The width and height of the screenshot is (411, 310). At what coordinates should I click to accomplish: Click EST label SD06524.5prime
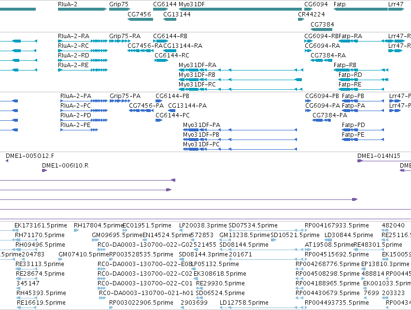[x=220, y=293]
